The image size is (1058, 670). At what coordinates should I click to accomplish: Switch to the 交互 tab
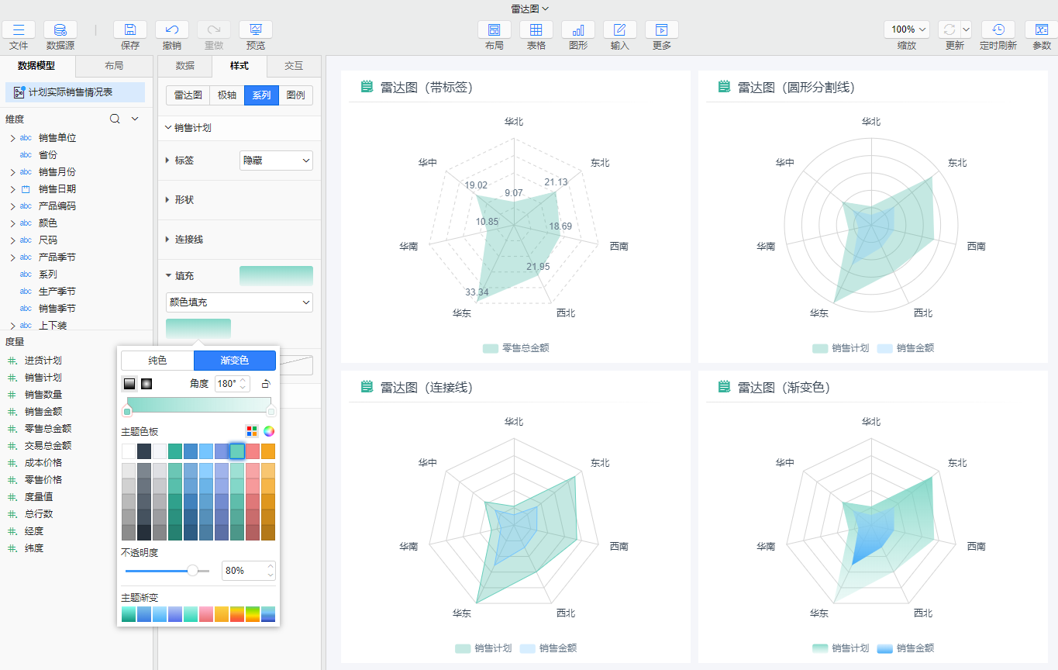[x=294, y=66]
